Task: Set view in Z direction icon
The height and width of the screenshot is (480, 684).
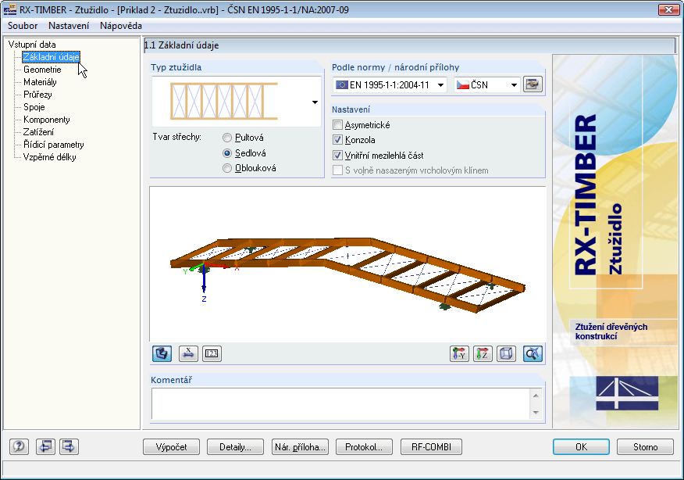Action: pos(483,353)
